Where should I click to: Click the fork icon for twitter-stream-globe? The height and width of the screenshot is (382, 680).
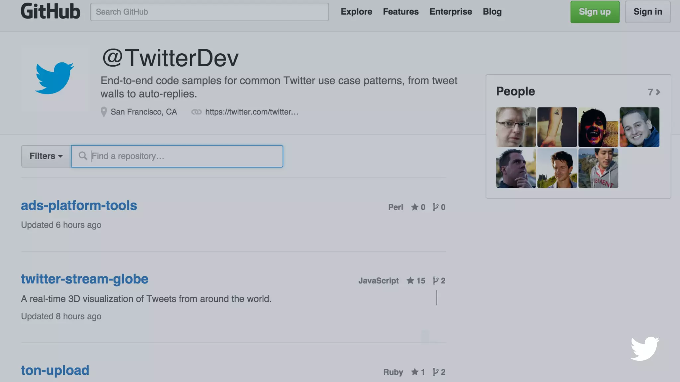[x=435, y=281]
